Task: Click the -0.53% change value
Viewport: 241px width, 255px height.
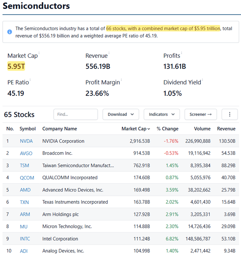Action: pyautogui.click(x=171, y=153)
